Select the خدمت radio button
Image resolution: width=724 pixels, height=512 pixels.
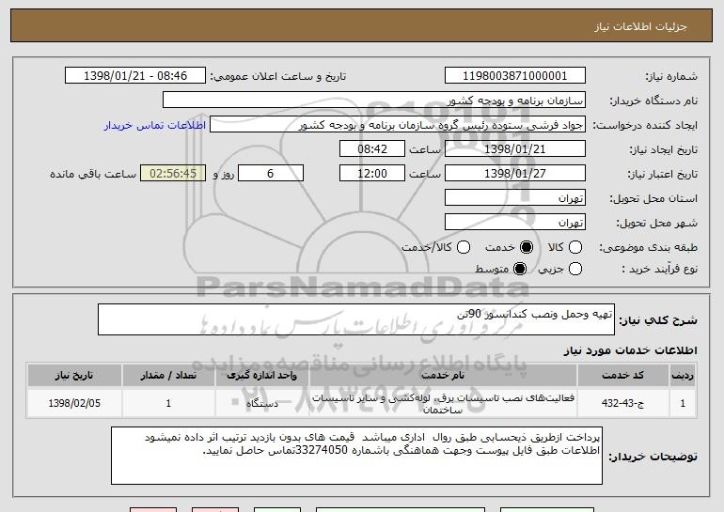click(527, 248)
